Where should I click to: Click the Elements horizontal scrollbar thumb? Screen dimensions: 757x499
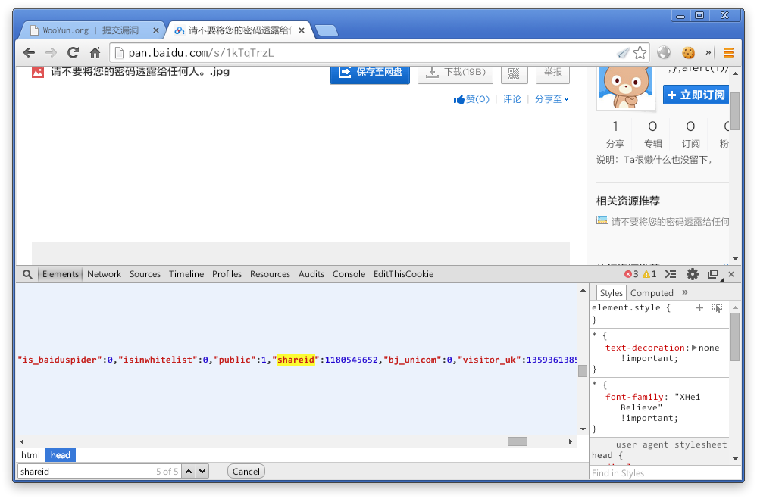(517, 441)
